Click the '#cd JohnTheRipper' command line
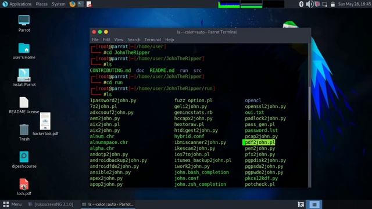This screenshot has width=372, height=209. click(127, 52)
